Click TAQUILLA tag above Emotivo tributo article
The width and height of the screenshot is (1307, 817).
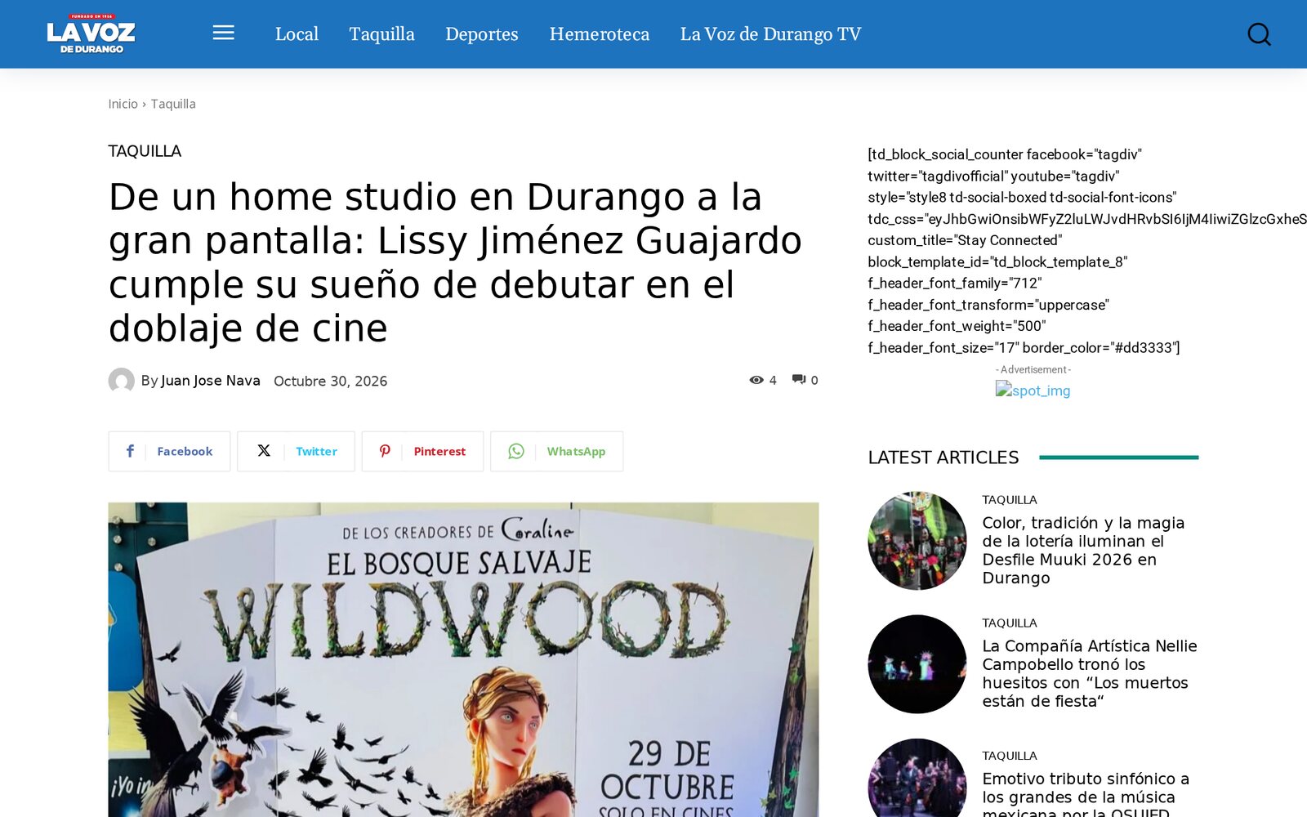pyautogui.click(x=1009, y=757)
